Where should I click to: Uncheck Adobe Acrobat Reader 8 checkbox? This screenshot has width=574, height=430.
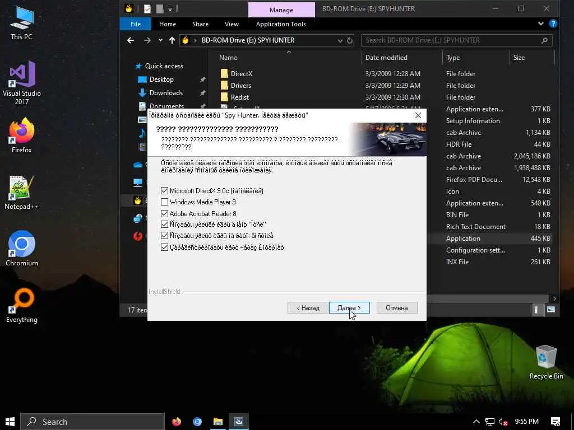coord(164,213)
